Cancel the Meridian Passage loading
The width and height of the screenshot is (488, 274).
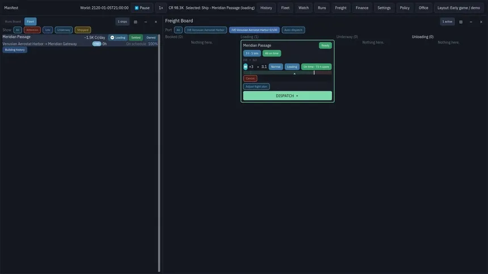click(x=250, y=78)
